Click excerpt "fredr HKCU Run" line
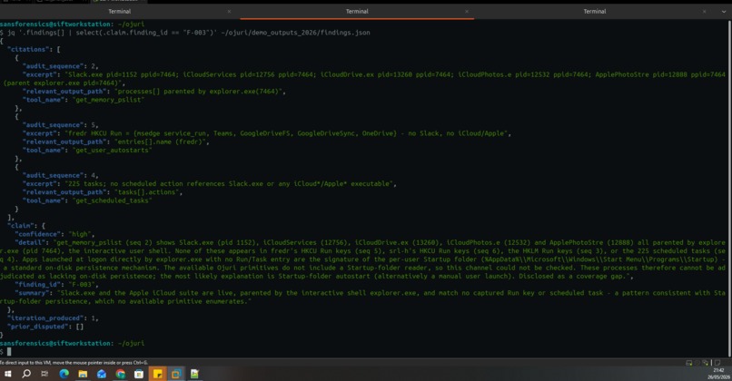Image resolution: width=732 pixels, height=381 pixels. [267, 133]
